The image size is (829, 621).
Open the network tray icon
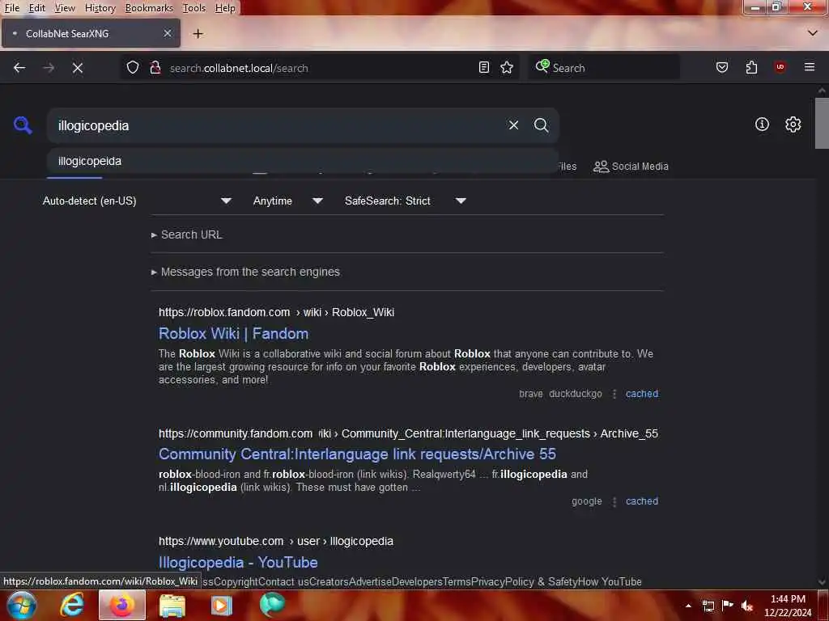[x=708, y=606]
